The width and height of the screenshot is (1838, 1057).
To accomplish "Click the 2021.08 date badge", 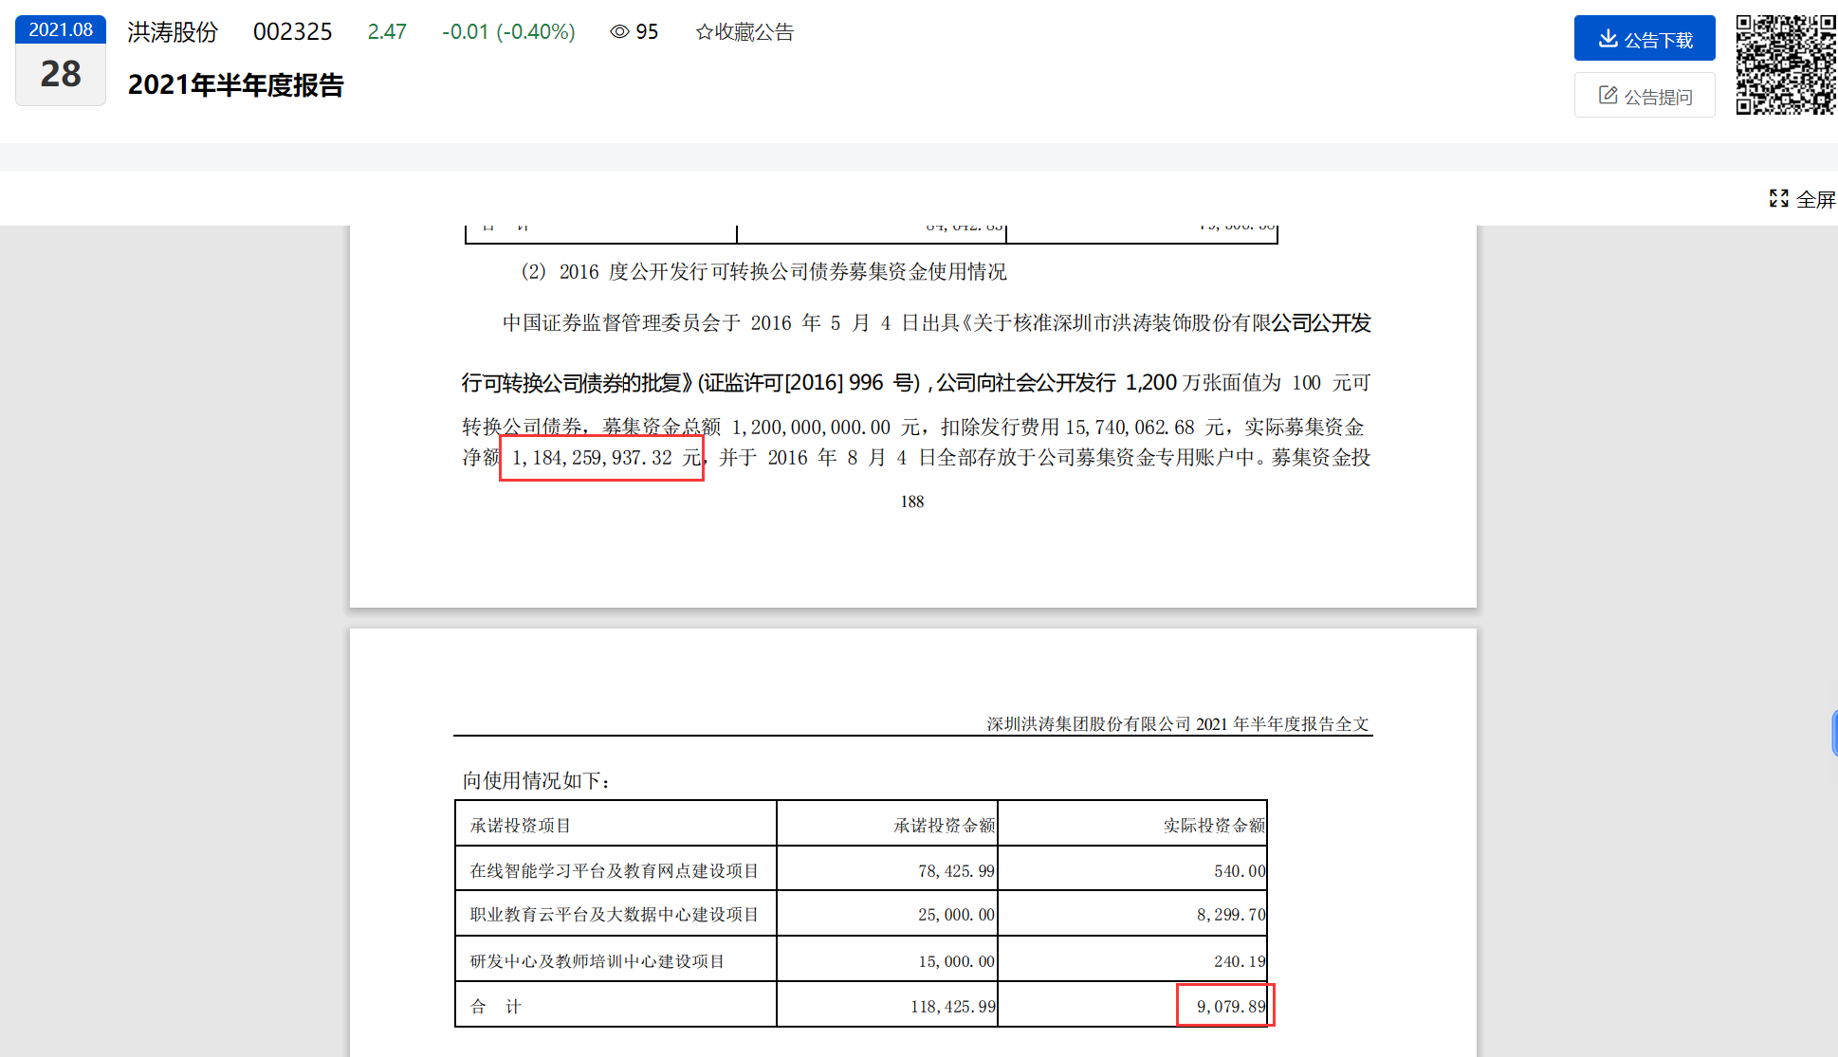I will click(61, 29).
